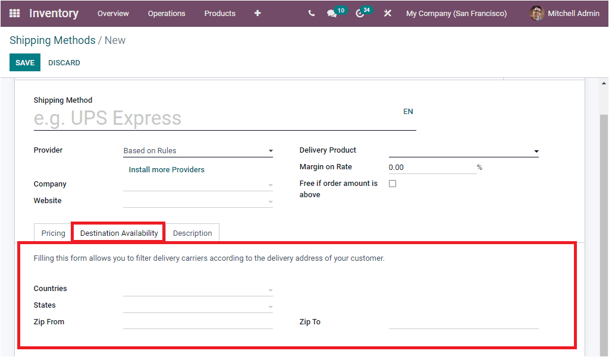Viewport: 609px width, 357px height.
Task: Click Install more Providers link
Action: [167, 169]
